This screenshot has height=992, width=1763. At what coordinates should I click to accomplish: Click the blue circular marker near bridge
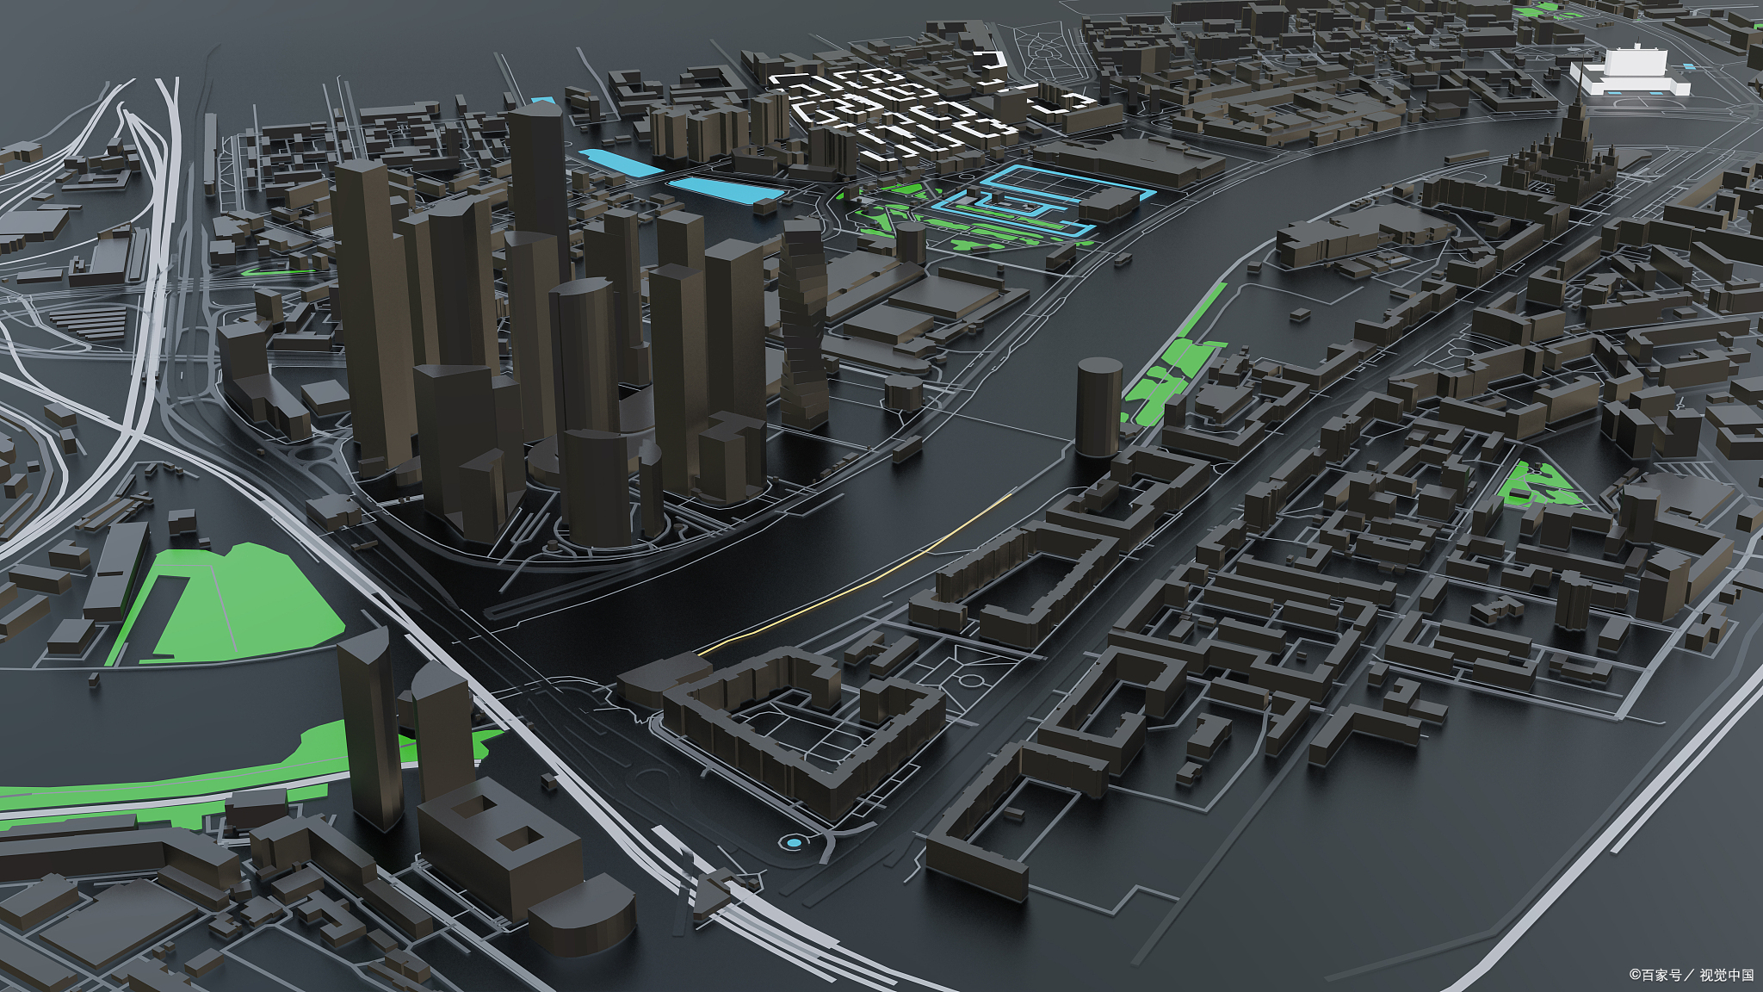(x=793, y=841)
